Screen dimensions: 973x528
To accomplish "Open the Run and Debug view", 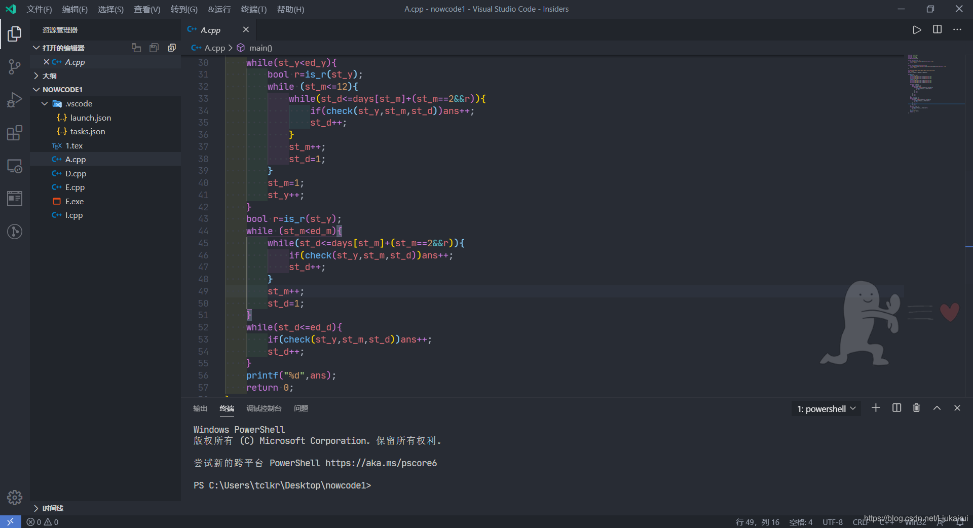I will pyautogui.click(x=15, y=100).
